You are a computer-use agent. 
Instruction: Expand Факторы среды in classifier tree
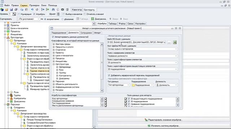(x=54, y=44)
